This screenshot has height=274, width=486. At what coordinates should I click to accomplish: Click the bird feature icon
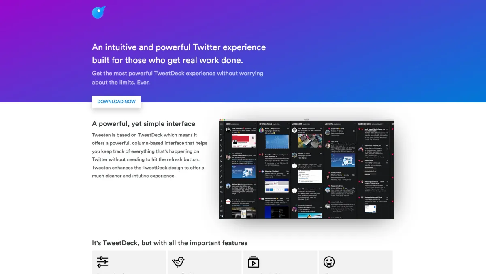tap(178, 262)
